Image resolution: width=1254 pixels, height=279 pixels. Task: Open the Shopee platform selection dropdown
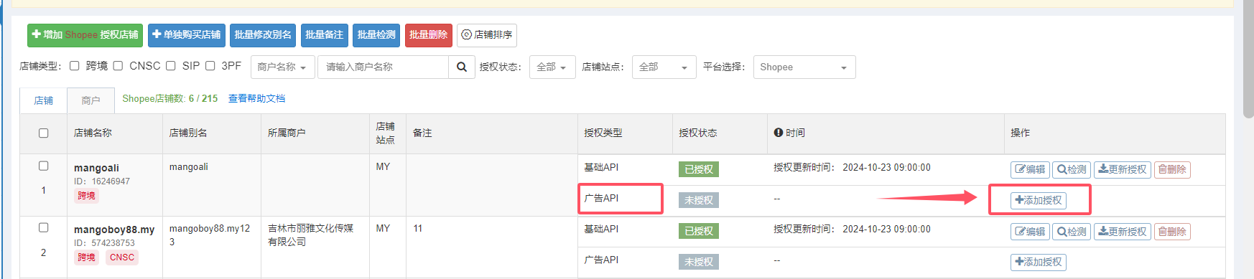click(804, 67)
